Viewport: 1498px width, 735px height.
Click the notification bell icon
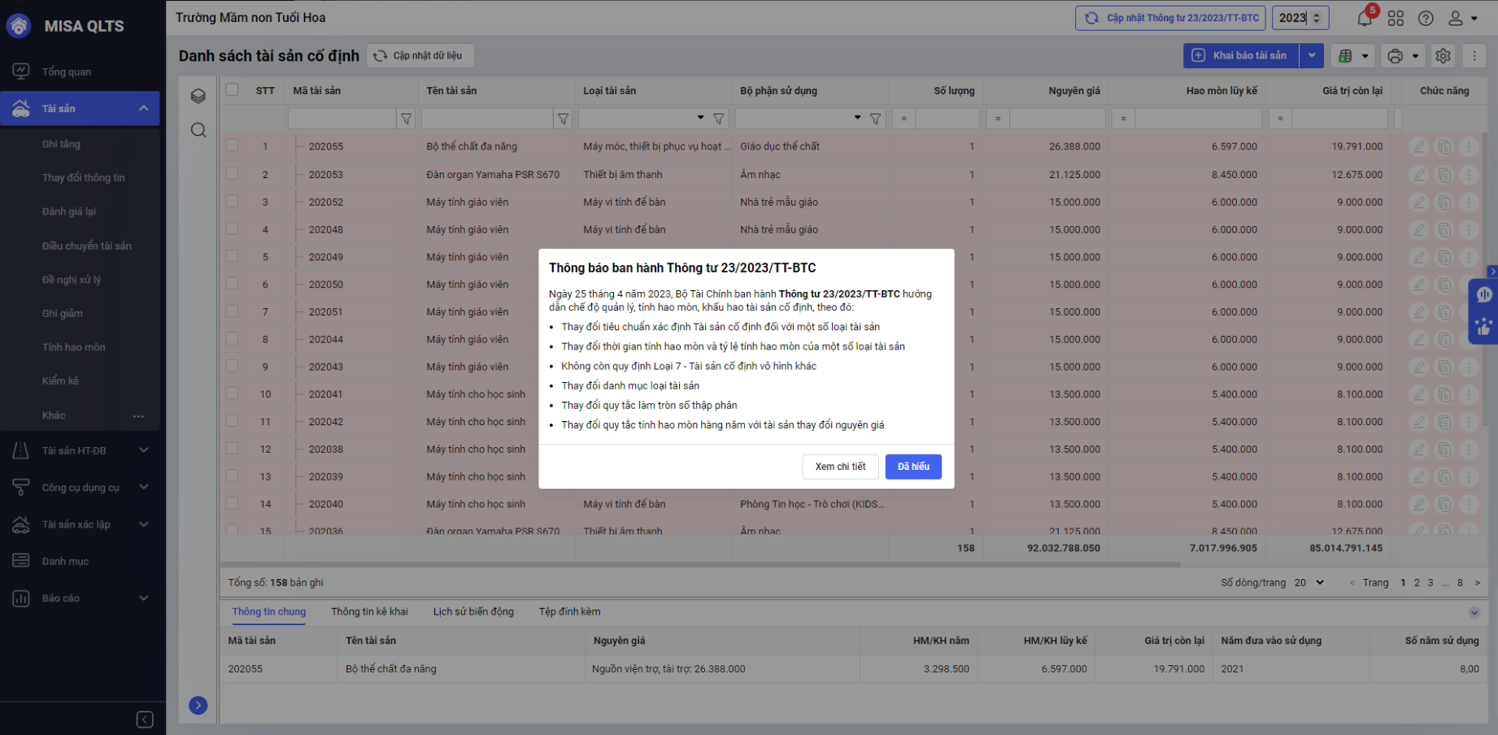coord(1365,19)
